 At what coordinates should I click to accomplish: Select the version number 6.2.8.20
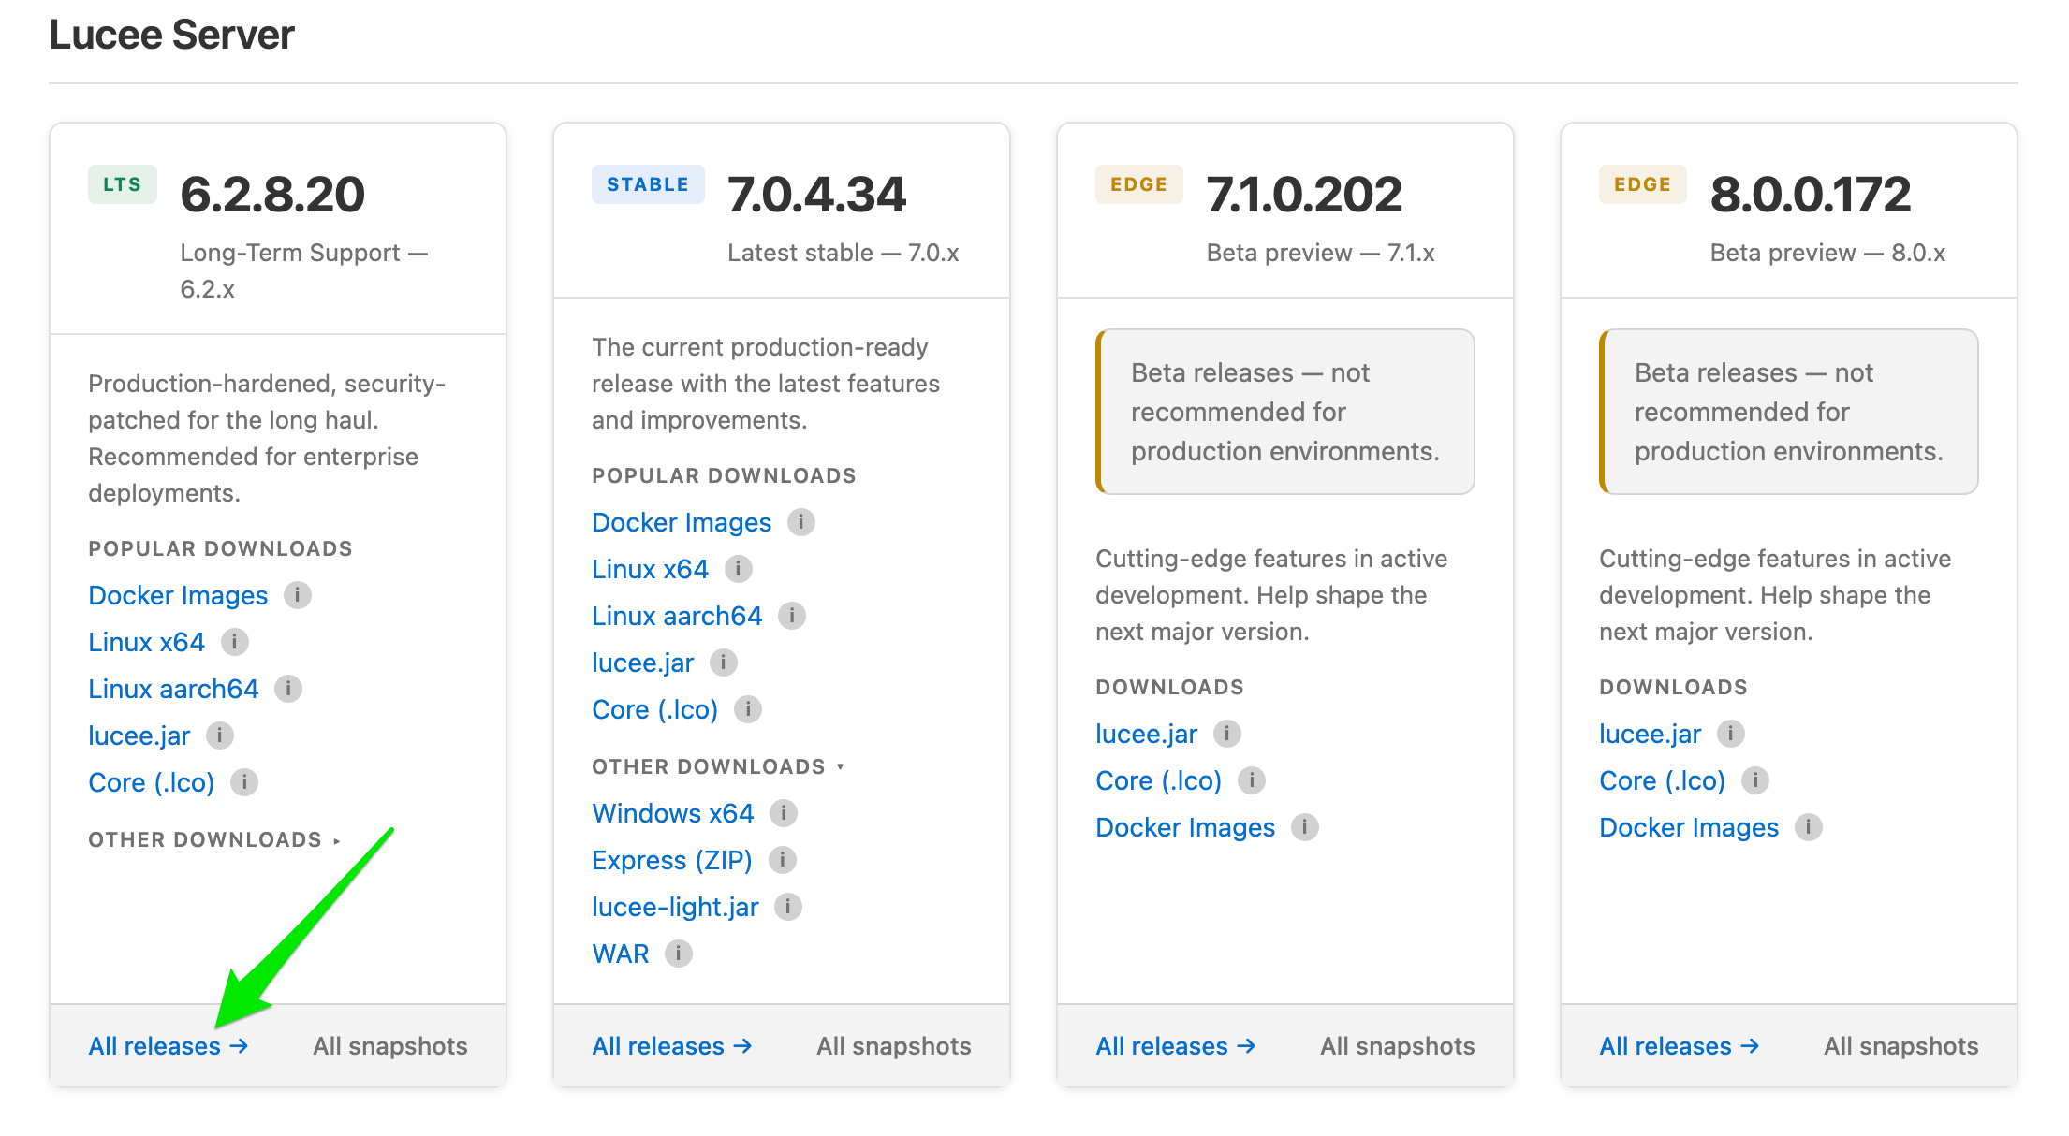(272, 195)
